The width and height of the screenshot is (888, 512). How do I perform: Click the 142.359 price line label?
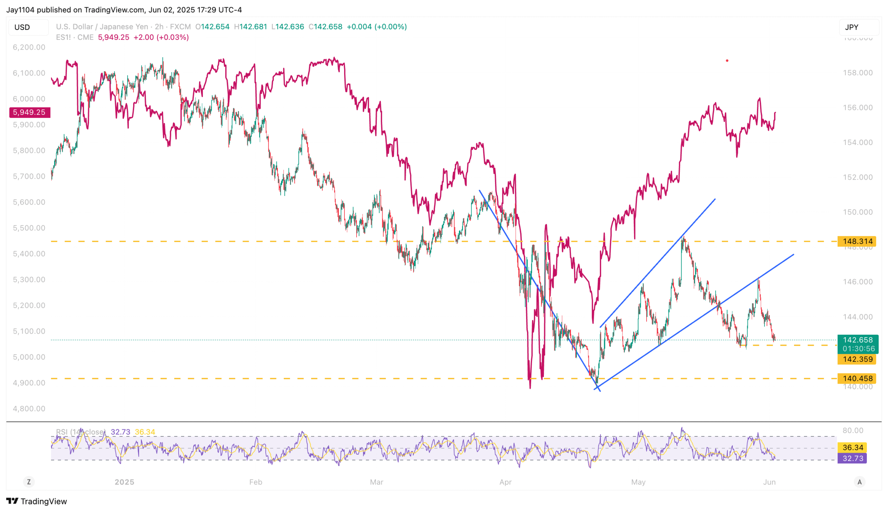click(x=857, y=359)
